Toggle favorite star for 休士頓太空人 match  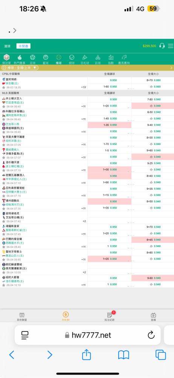tap(4, 107)
